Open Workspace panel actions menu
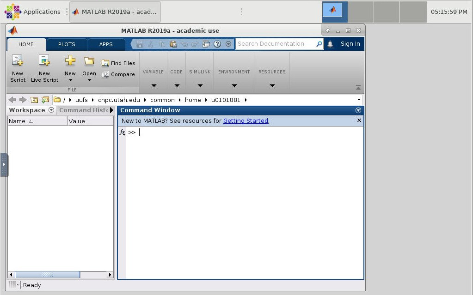473x295 pixels. (51, 110)
